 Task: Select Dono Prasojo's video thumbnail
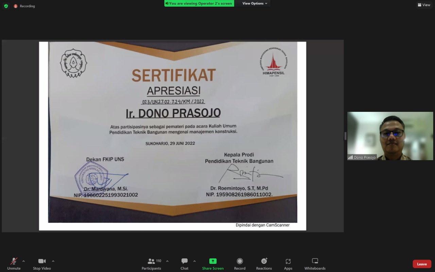pyautogui.click(x=390, y=136)
